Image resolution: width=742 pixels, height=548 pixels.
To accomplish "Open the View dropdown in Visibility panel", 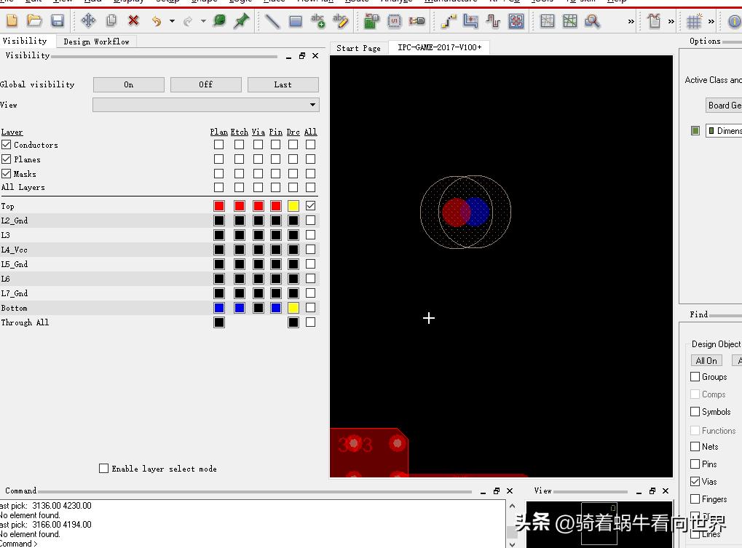I will point(313,105).
